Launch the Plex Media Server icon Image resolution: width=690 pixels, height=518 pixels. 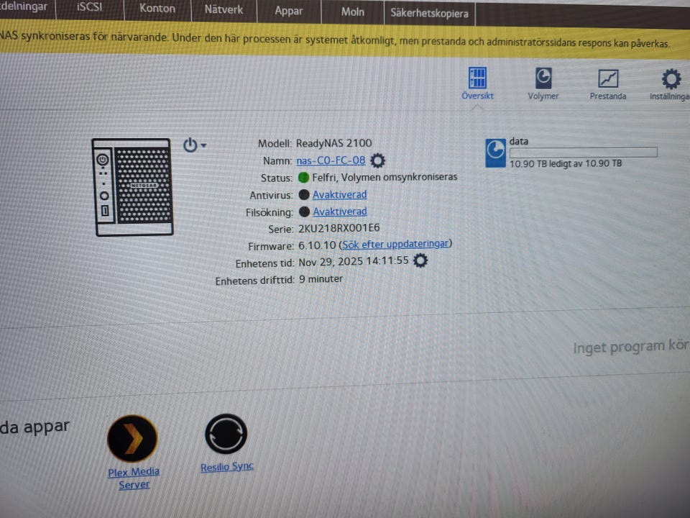point(132,438)
